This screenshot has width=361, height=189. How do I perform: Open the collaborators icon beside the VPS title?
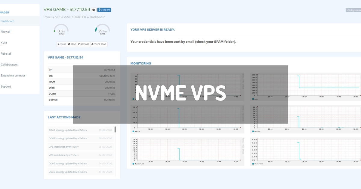(94, 9)
